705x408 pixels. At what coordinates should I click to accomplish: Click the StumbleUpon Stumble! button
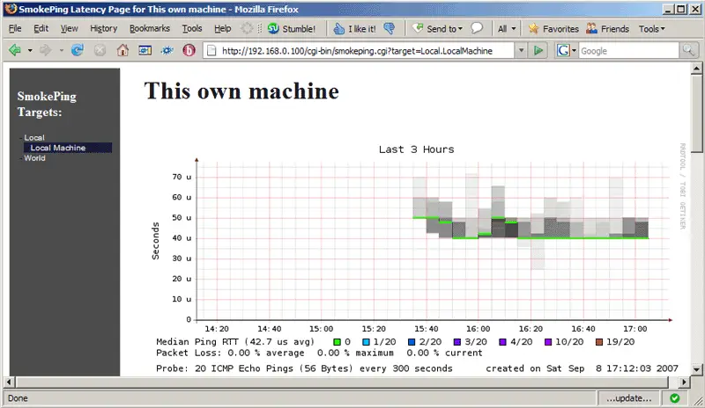292,29
